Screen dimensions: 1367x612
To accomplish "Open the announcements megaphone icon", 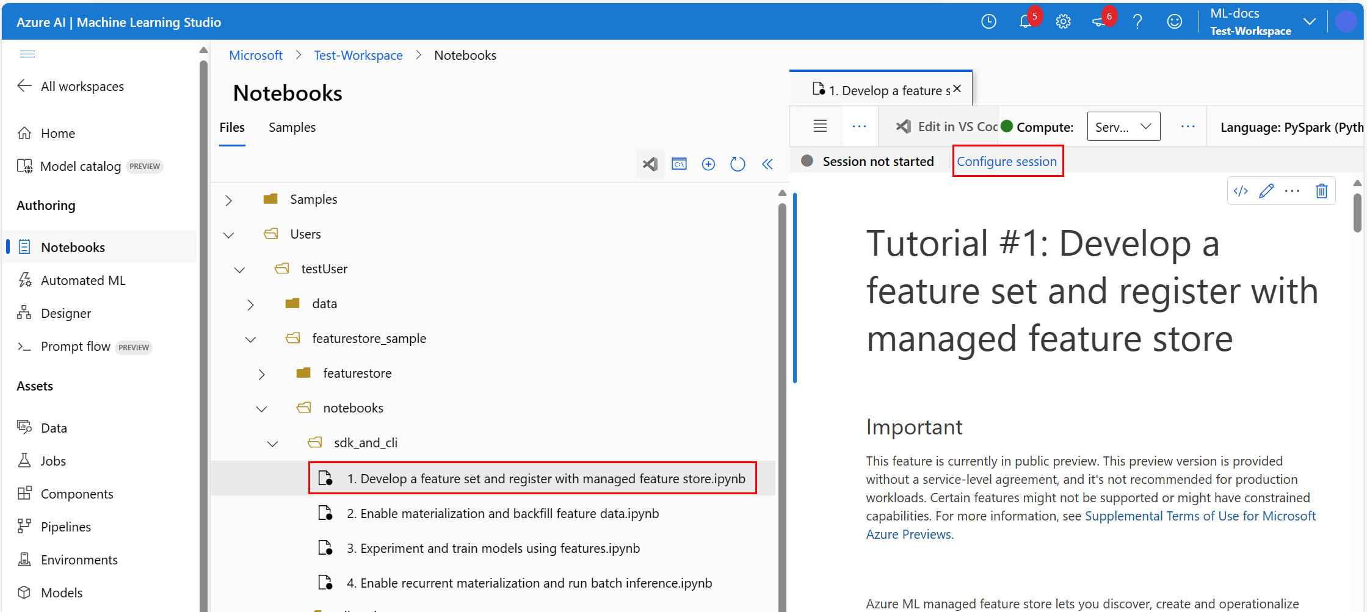I will tap(1099, 22).
